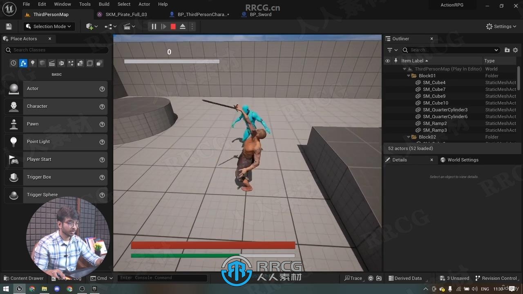Toggle the pin column in Outliner header

[x=396, y=61]
